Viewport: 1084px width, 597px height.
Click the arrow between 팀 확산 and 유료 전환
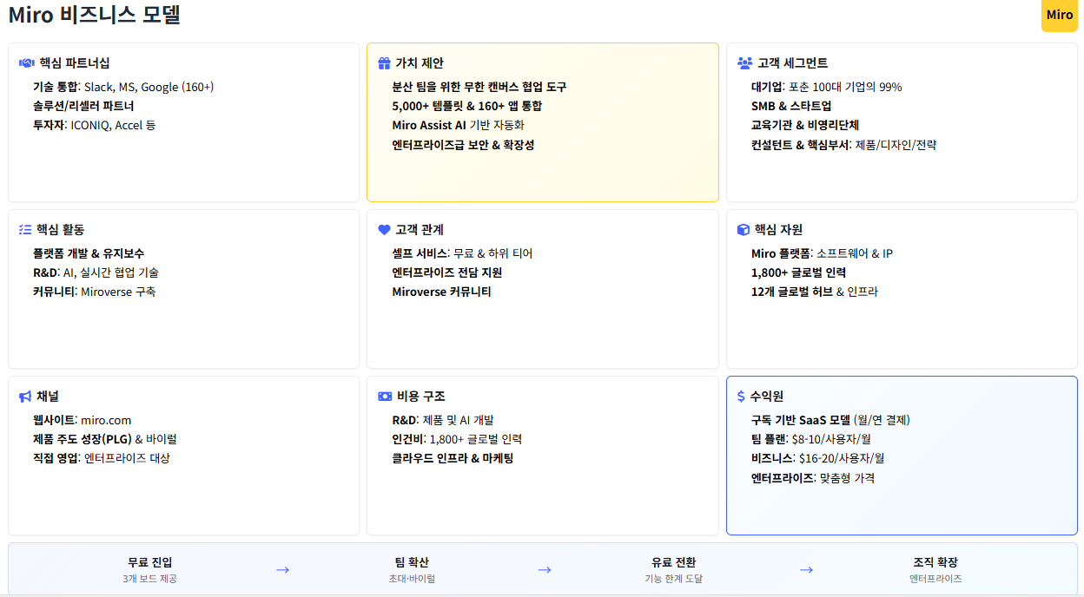pos(545,570)
